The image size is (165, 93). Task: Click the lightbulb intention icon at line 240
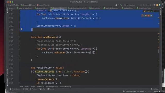click(21, 29)
